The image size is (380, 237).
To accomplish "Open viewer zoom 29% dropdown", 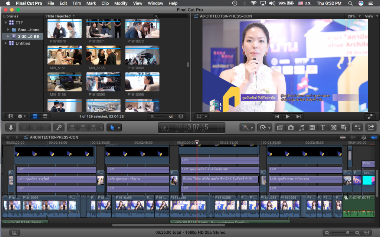I will (354, 16).
